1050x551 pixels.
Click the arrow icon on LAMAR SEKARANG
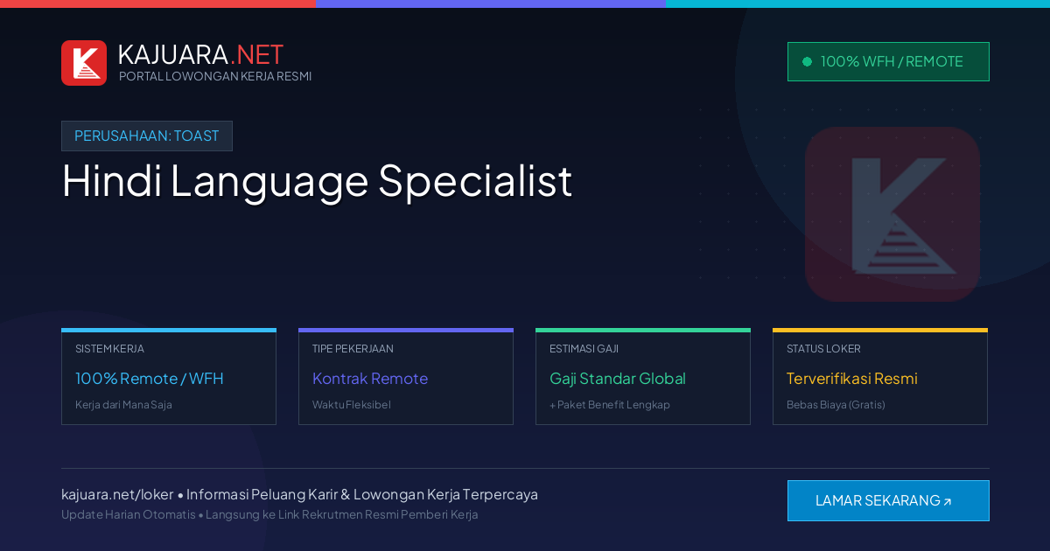[x=947, y=502]
